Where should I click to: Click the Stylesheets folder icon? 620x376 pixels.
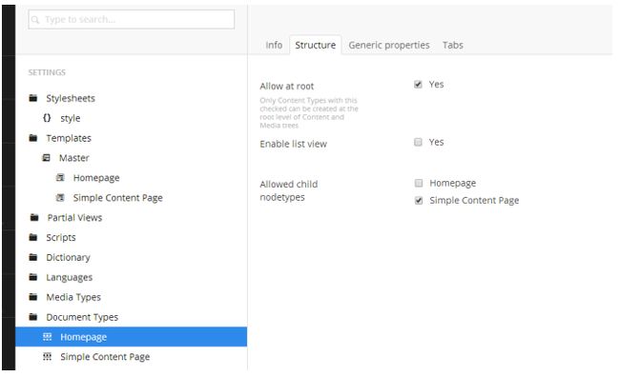click(33, 98)
